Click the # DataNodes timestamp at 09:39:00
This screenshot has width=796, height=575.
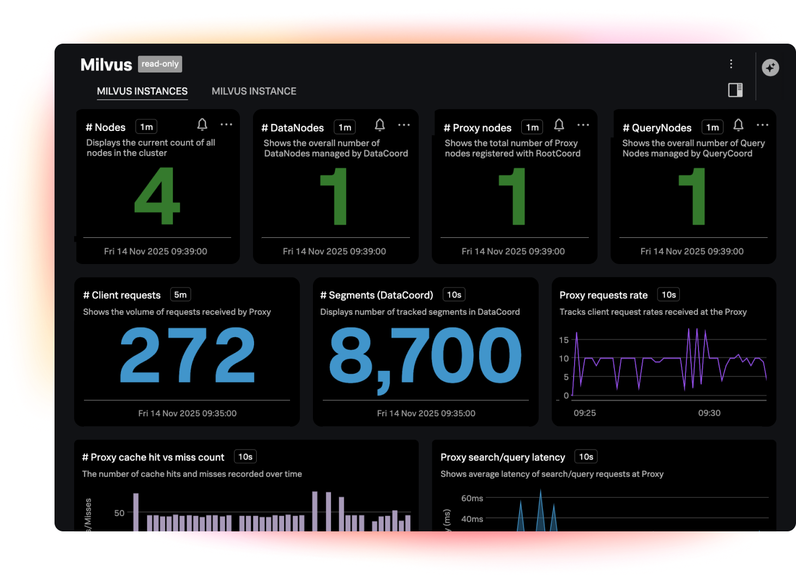(334, 251)
